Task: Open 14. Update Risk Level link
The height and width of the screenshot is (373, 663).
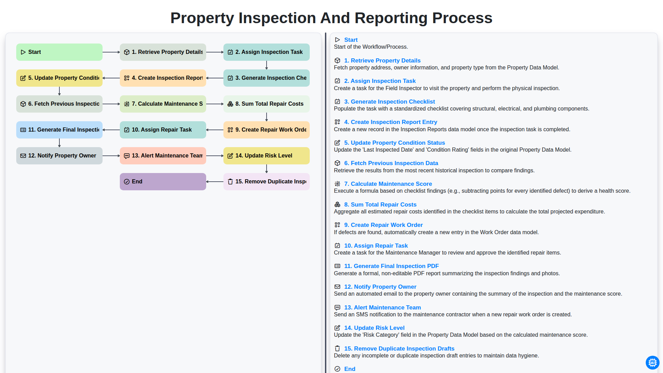Action: click(x=374, y=328)
